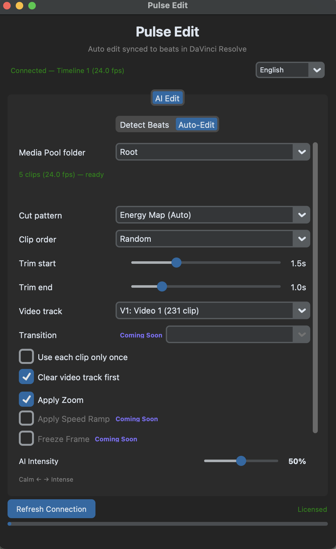
Task: Click the '5 clips (24.0 fps) — ready' text
Action: pyautogui.click(x=62, y=174)
